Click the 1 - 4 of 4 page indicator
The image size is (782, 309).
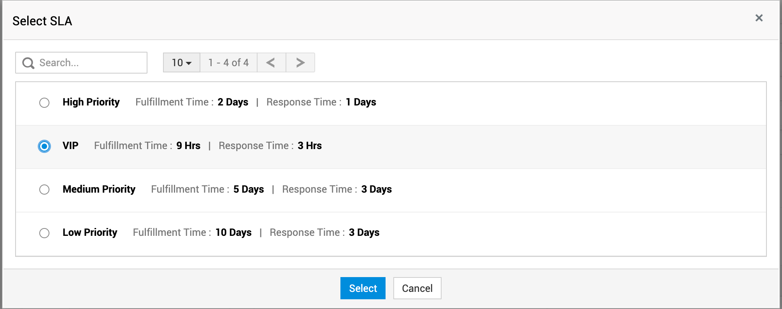tap(228, 63)
